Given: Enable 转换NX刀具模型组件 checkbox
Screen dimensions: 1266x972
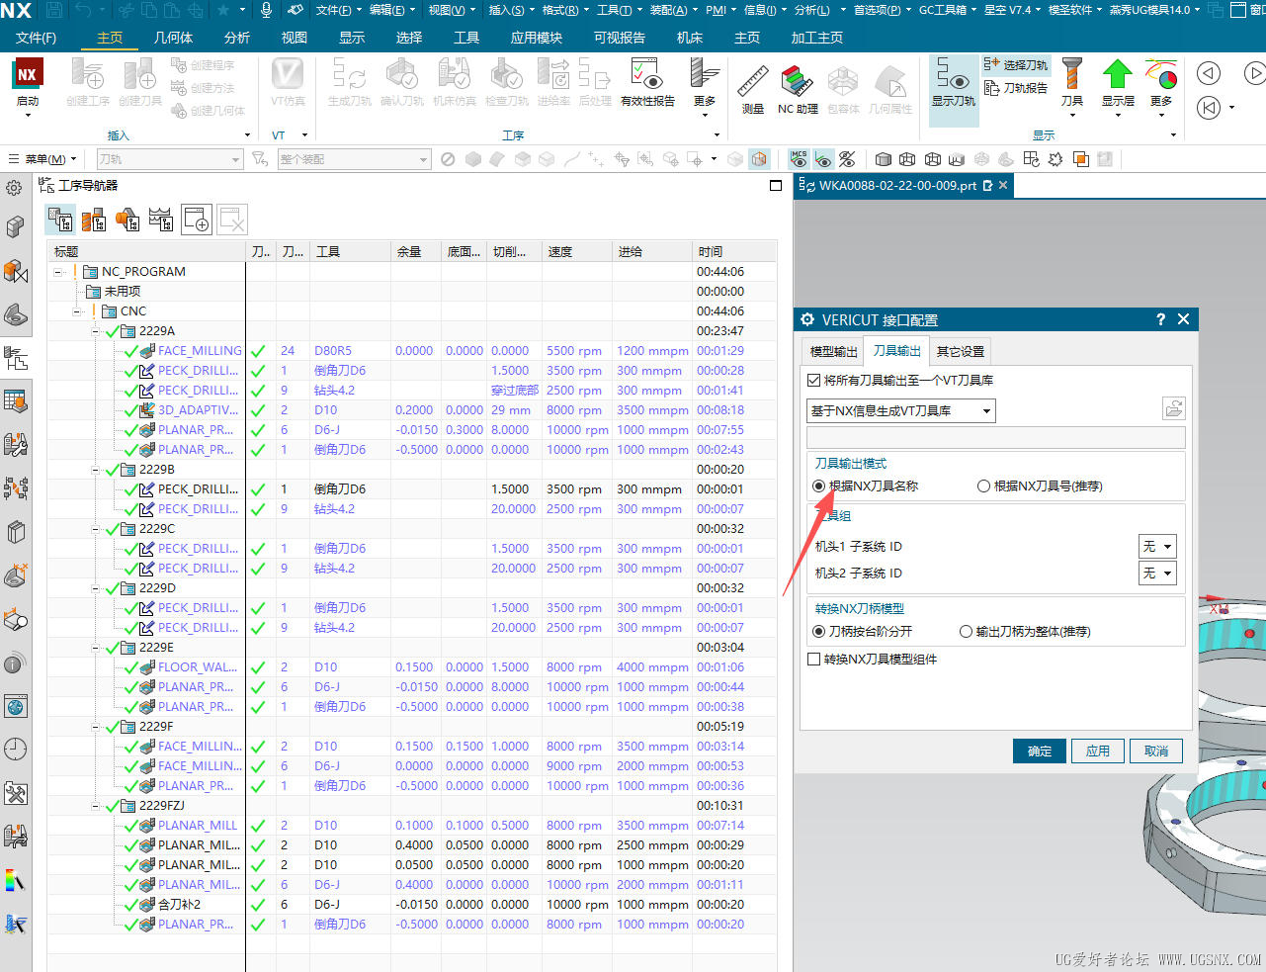Looking at the screenshot, I should (814, 660).
